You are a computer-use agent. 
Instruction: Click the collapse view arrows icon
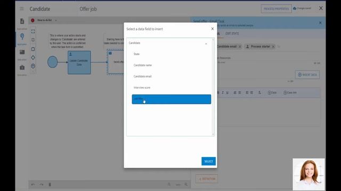click(33, 40)
